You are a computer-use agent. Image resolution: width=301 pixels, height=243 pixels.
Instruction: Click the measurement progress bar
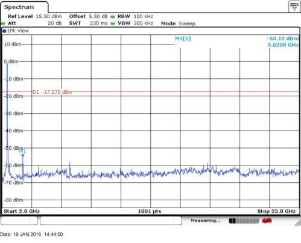point(244,221)
